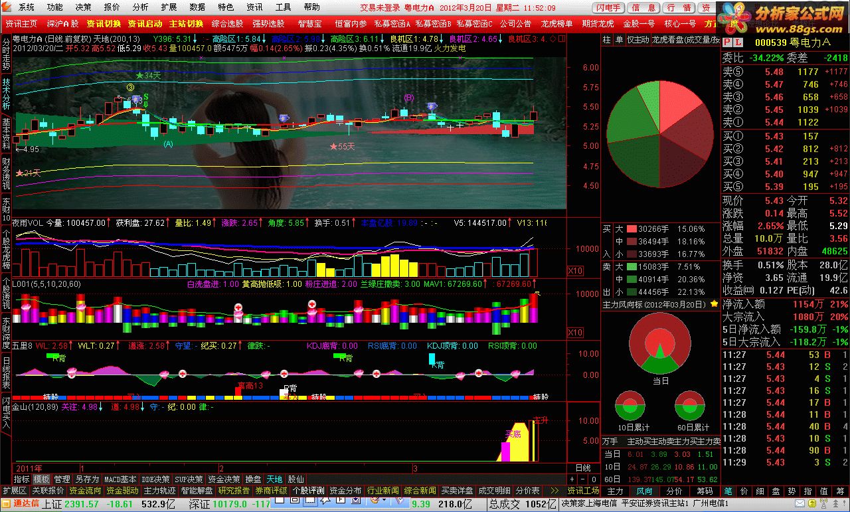
Task: Click the 上证 index value 2391.57
Action: coord(82,504)
